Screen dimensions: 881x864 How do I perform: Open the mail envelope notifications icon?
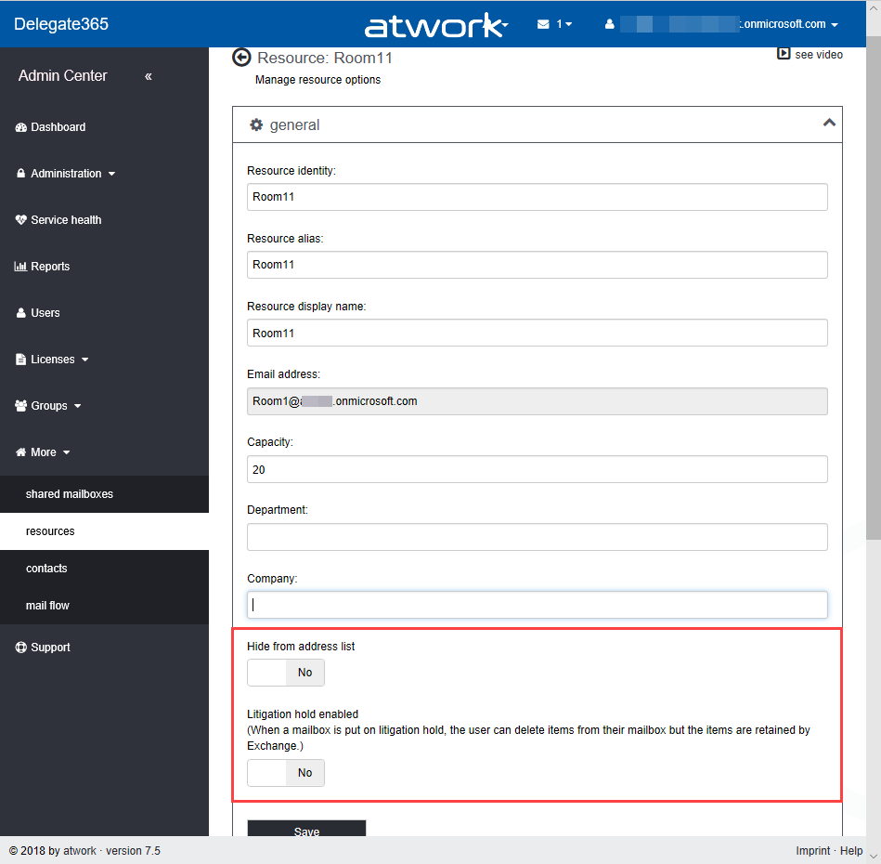tap(543, 24)
